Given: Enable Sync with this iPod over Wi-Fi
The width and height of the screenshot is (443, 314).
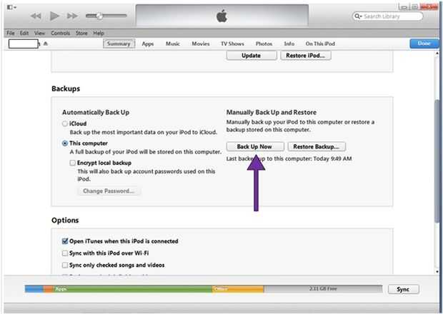Looking at the screenshot, I should [65, 253].
